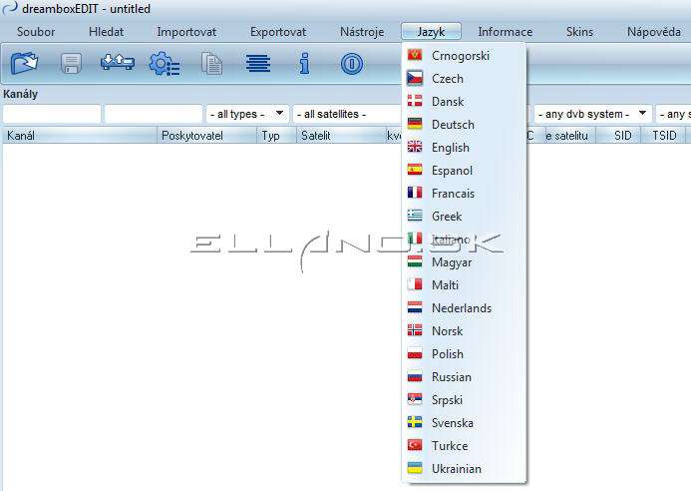Sort by Poskytovatel column header
Screen dimensions: 691x491
click(206, 135)
